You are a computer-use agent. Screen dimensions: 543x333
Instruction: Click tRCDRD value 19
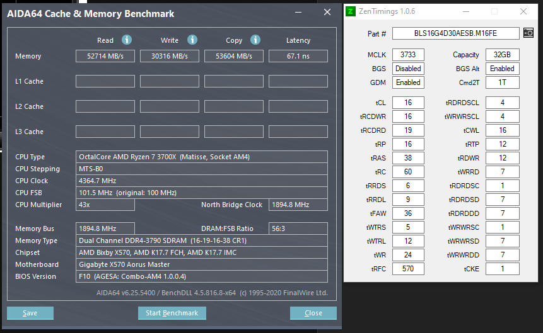[408, 130]
